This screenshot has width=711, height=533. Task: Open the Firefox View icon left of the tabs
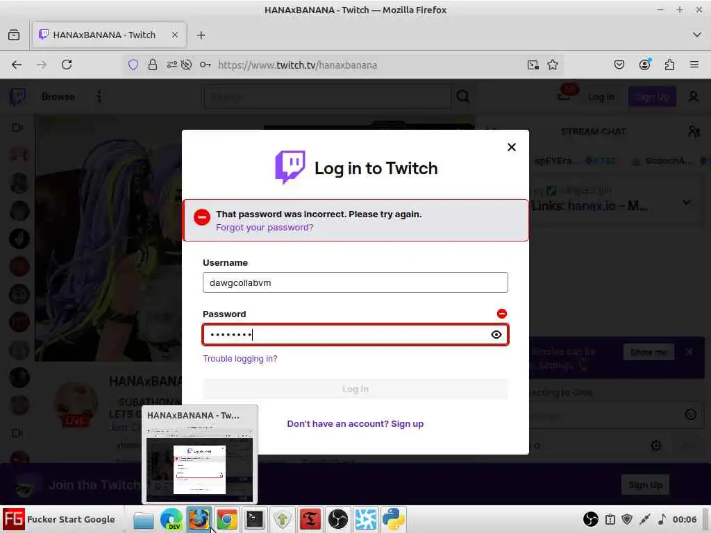14,35
